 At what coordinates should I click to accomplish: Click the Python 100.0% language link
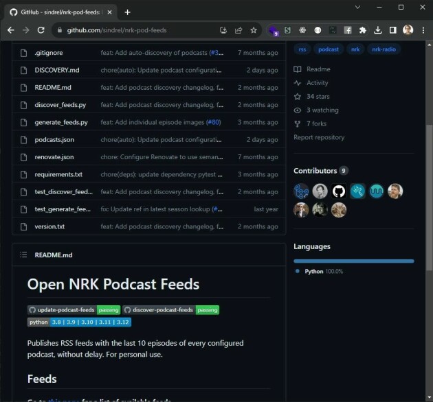(x=319, y=271)
